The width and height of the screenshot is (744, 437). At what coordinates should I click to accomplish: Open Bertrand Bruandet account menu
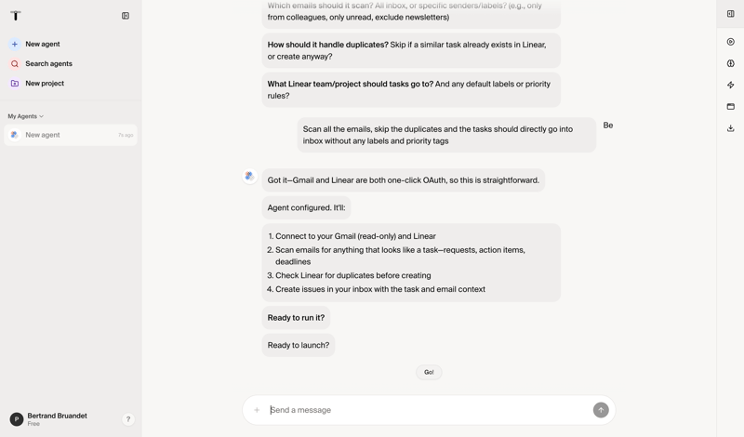[x=56, y=419]
